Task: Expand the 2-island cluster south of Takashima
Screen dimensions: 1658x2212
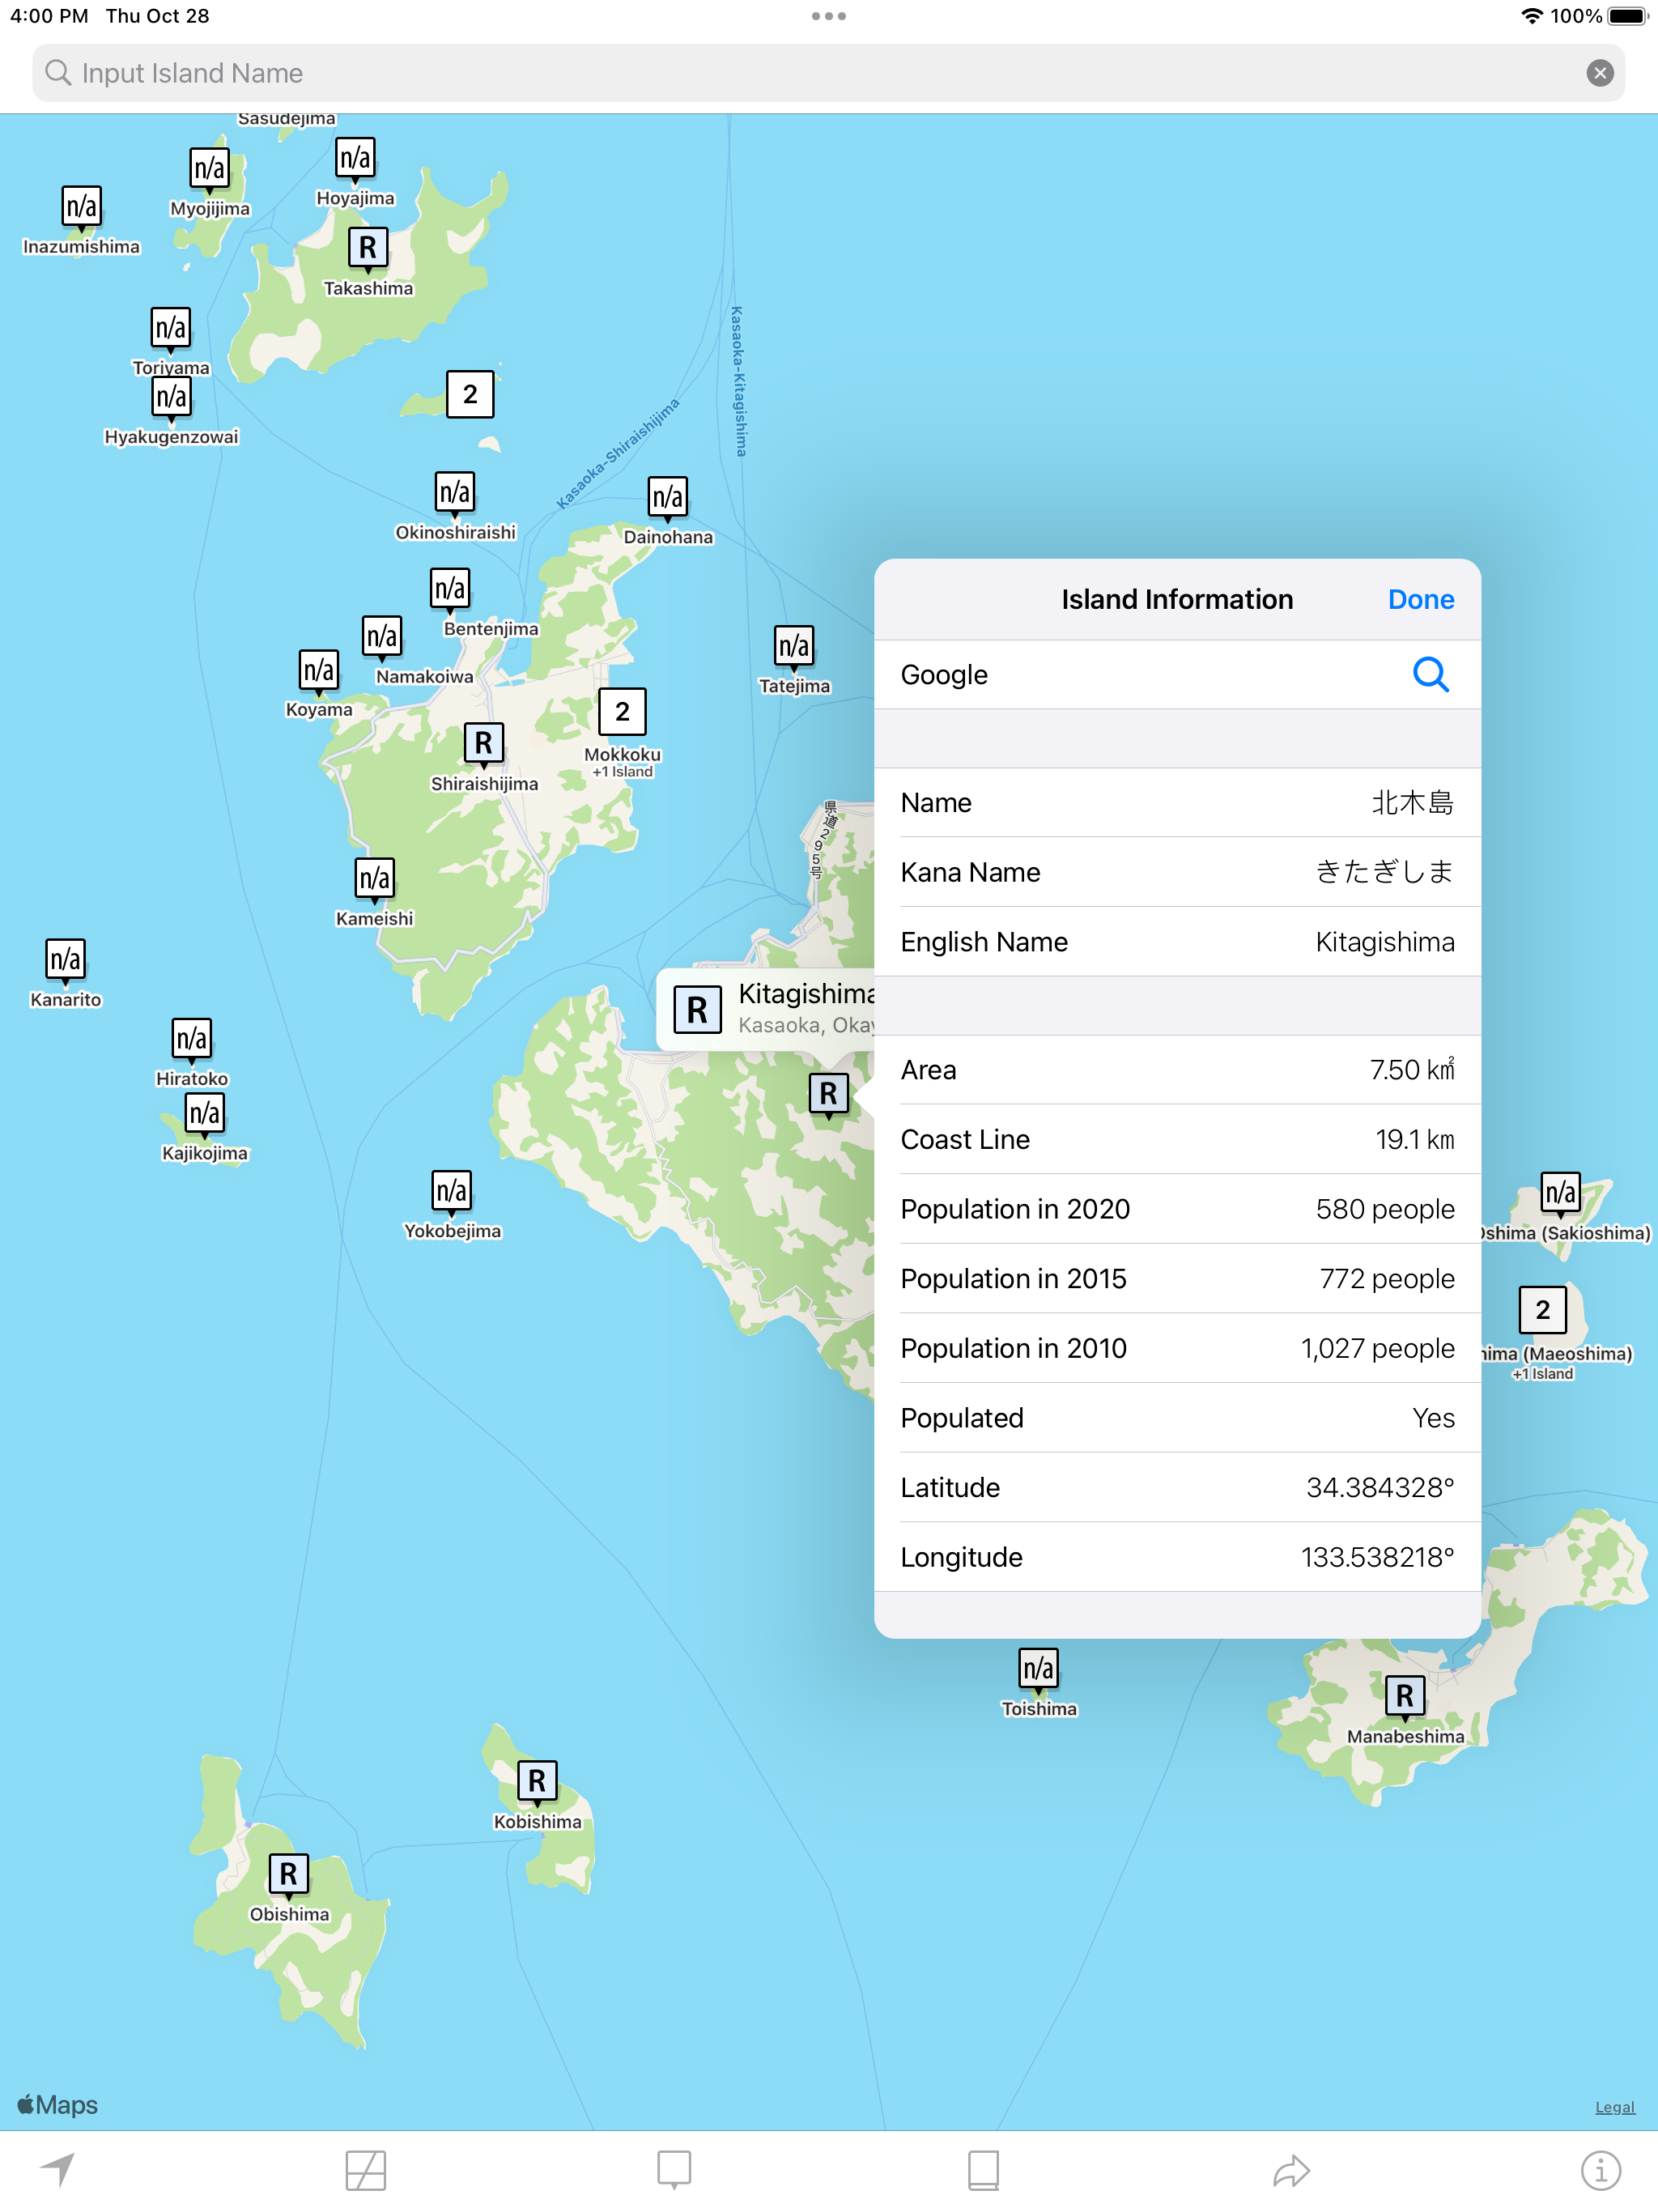Action: [470, 394]
